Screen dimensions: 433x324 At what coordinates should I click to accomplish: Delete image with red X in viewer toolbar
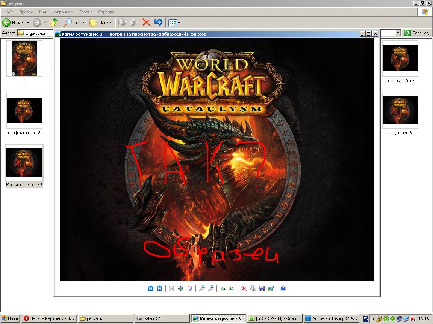pos(244,288)
